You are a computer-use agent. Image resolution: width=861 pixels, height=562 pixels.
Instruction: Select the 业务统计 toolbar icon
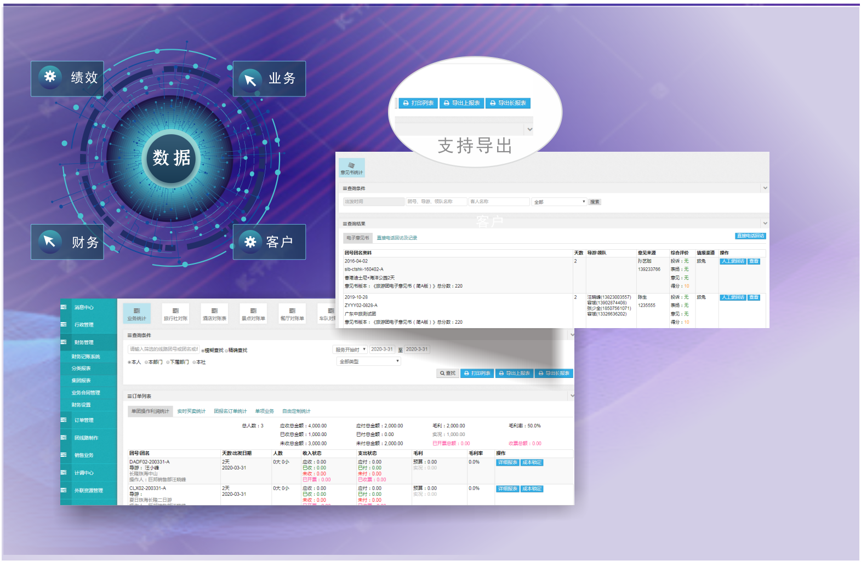137,313
